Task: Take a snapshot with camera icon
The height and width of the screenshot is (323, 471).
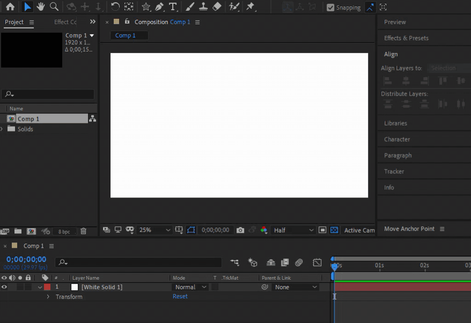Action: 240,230
